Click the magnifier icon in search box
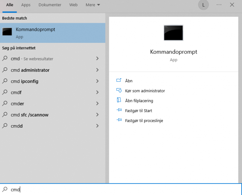The width and height of the screenshot is (242, 195). click(x=5, y=189)
